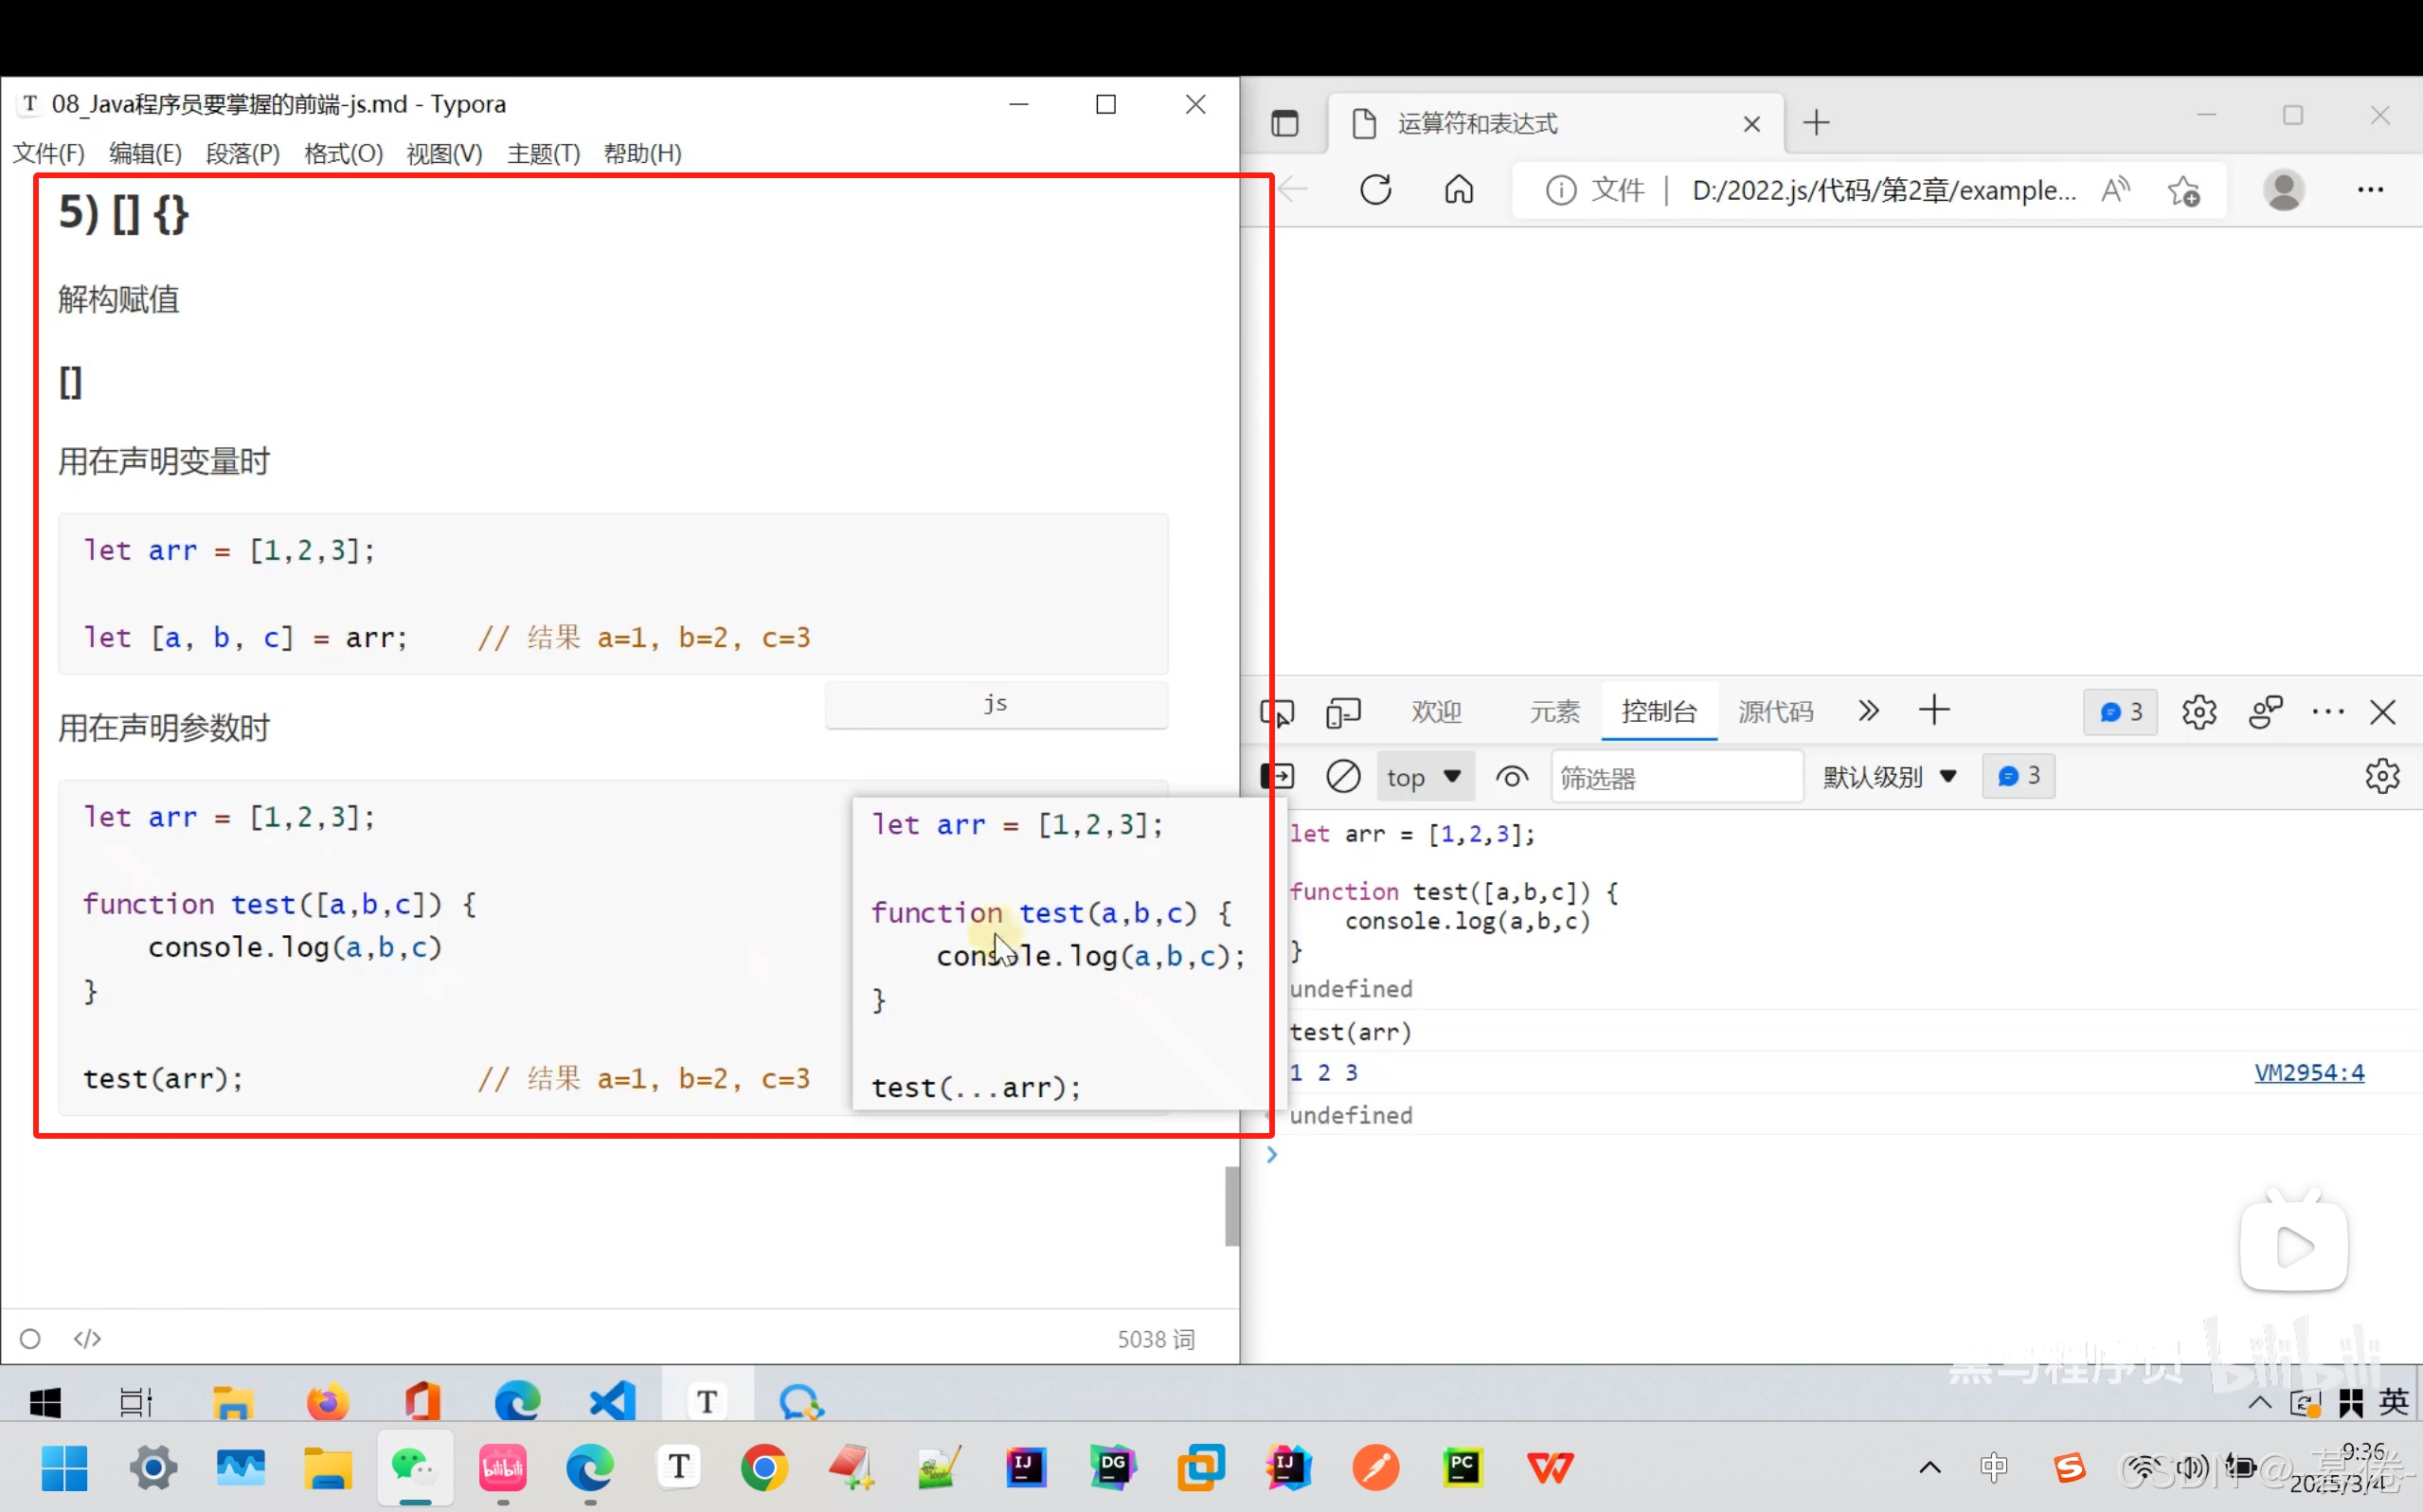Toggle the console drawer dock icon
Screen dimensions: 2423x1512
coord(1281,776)
